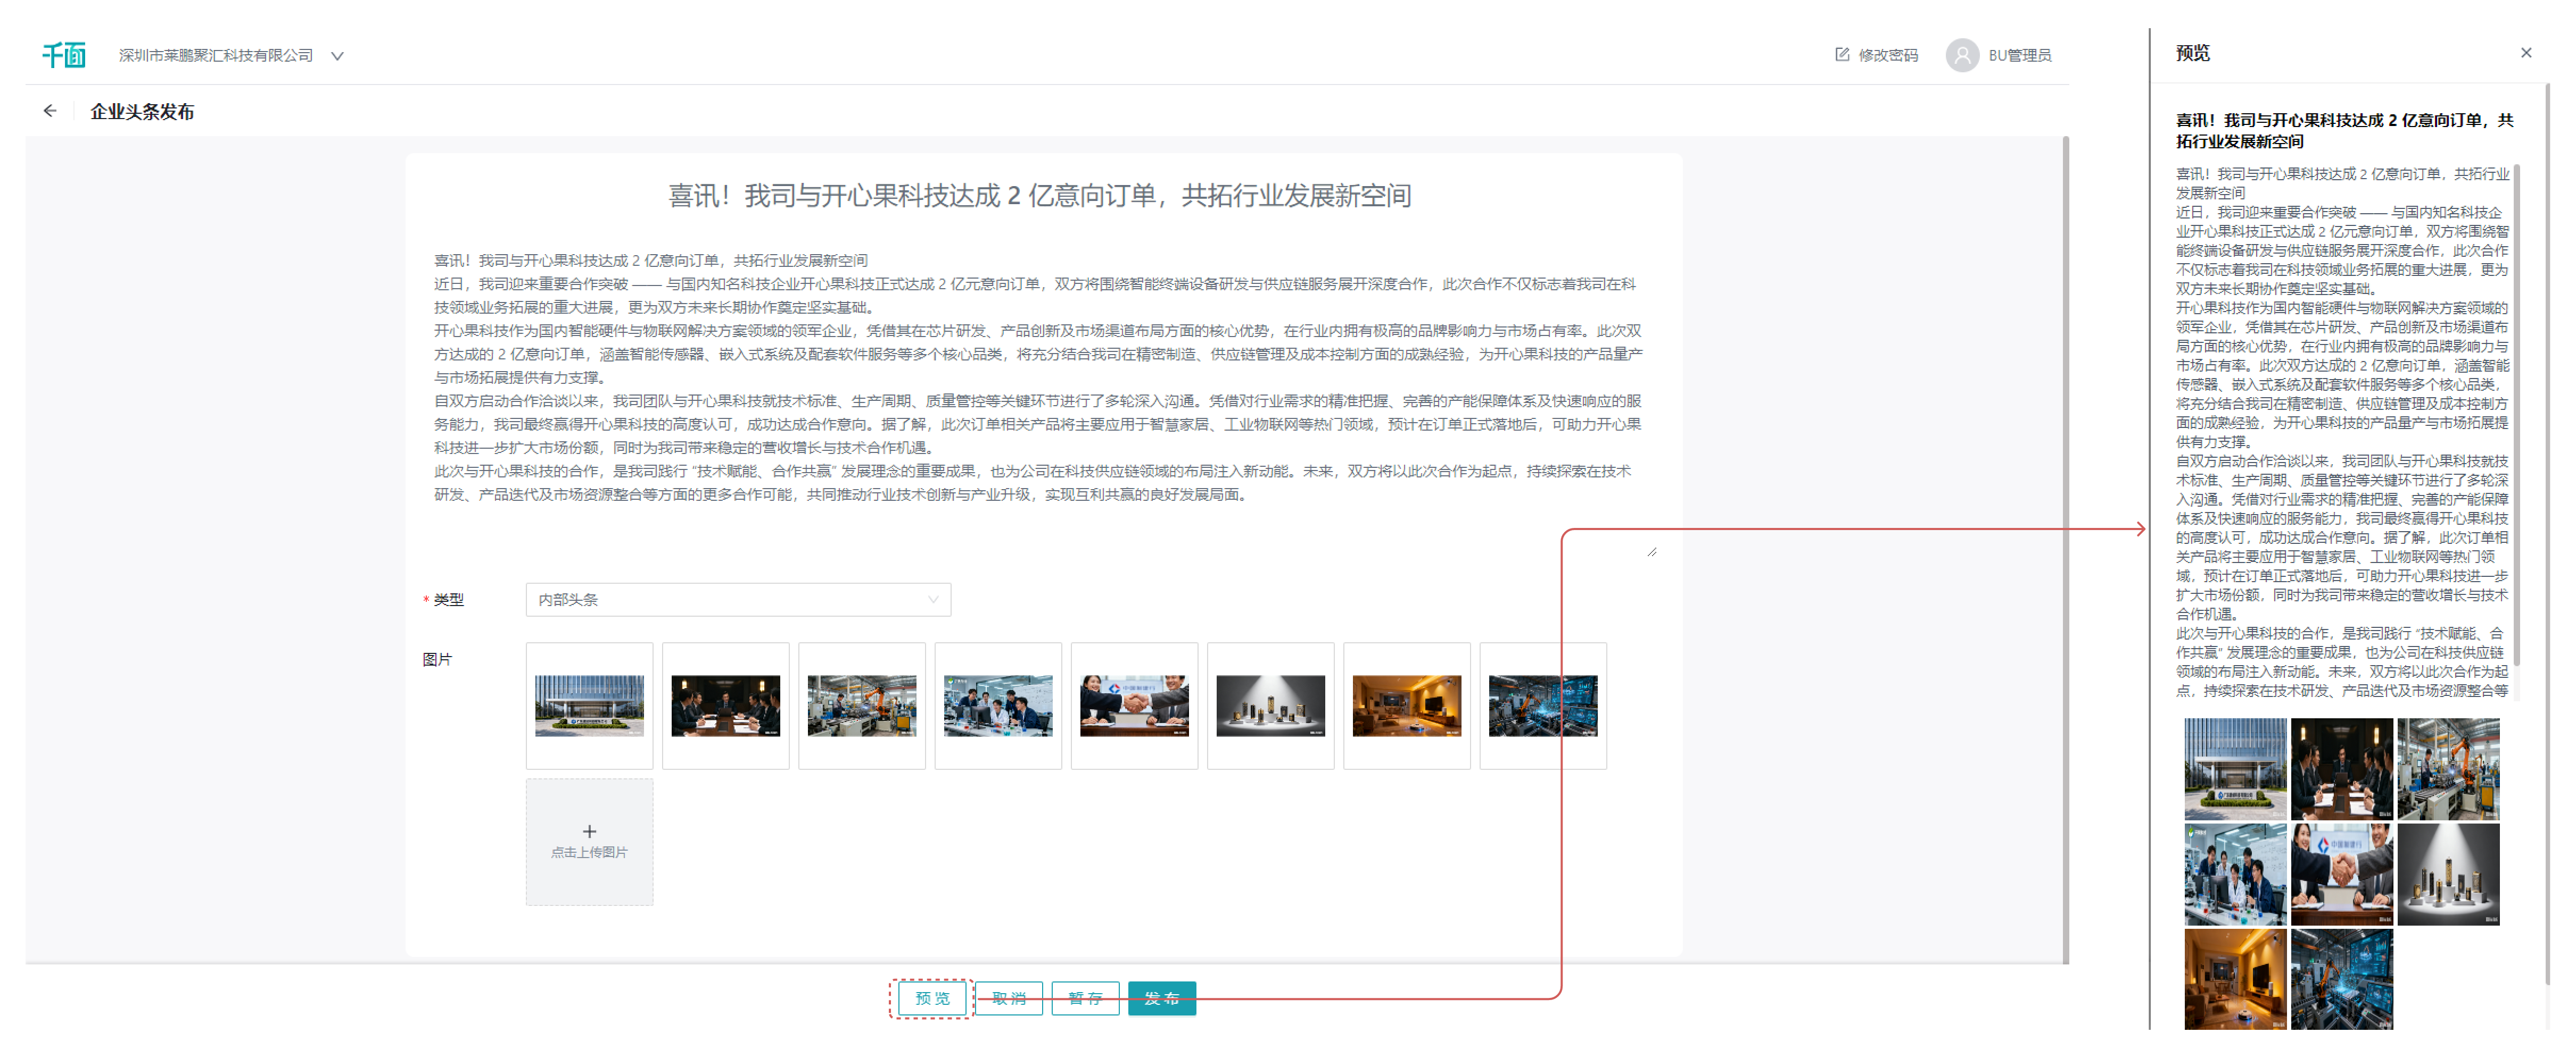Click the 修改密码 edit icon
The height and width of the screenshot is (1058, 2576).
(x=1842, y=55)
